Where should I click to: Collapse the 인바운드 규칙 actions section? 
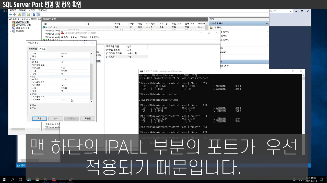[x=267, y=23]
